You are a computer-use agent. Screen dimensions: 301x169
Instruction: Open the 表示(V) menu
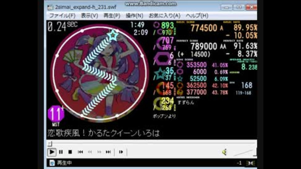(89, 16)
